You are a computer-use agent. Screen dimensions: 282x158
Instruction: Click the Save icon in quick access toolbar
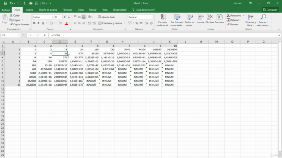[x=5, y=3]
